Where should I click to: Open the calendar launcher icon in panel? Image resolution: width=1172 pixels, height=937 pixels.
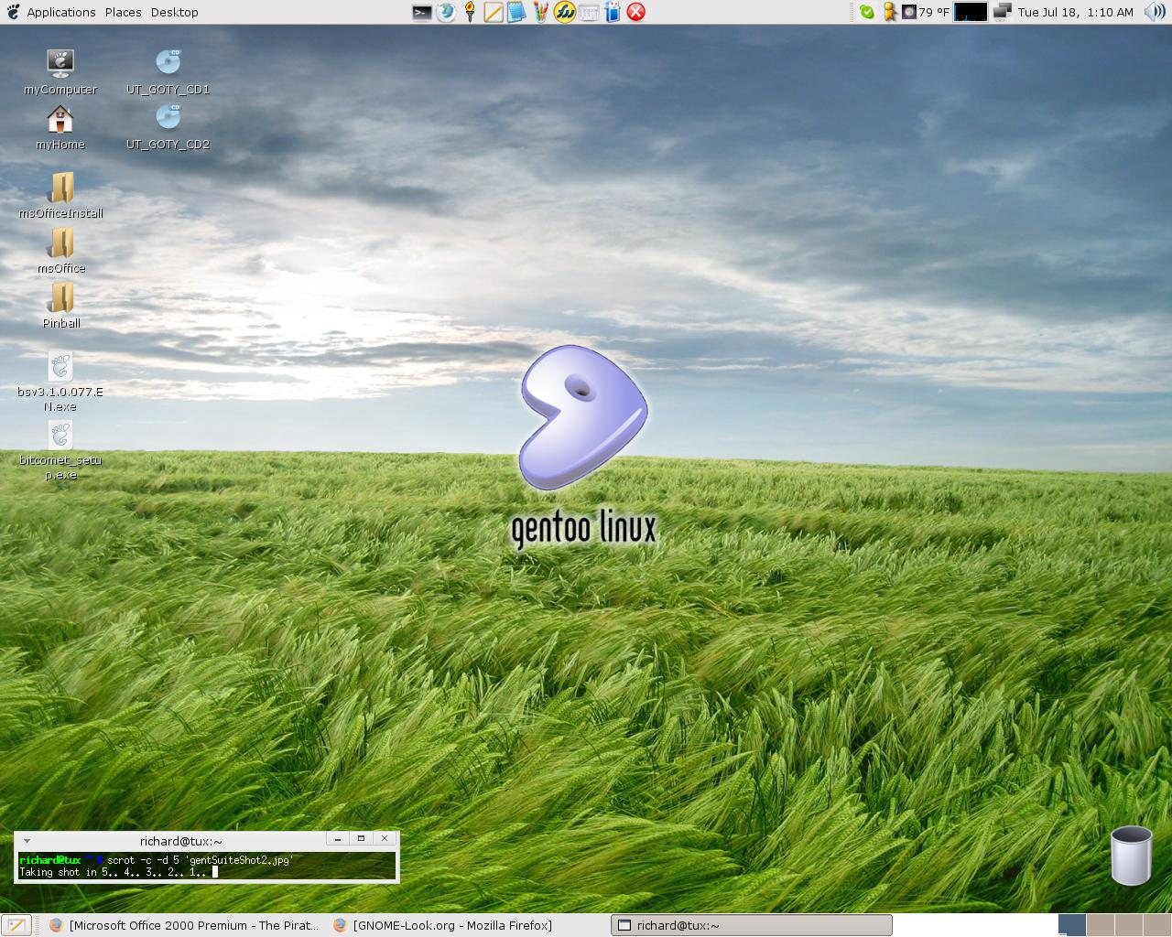pyautogui.click(x=589, y=12)
